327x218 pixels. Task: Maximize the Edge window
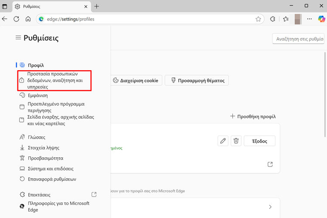click(x=307, y=6)
